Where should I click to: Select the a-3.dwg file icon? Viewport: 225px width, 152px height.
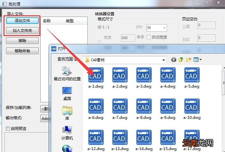pos(144,75)
